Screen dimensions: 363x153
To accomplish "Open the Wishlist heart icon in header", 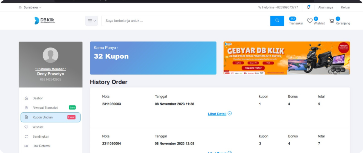I will [310, 21].
